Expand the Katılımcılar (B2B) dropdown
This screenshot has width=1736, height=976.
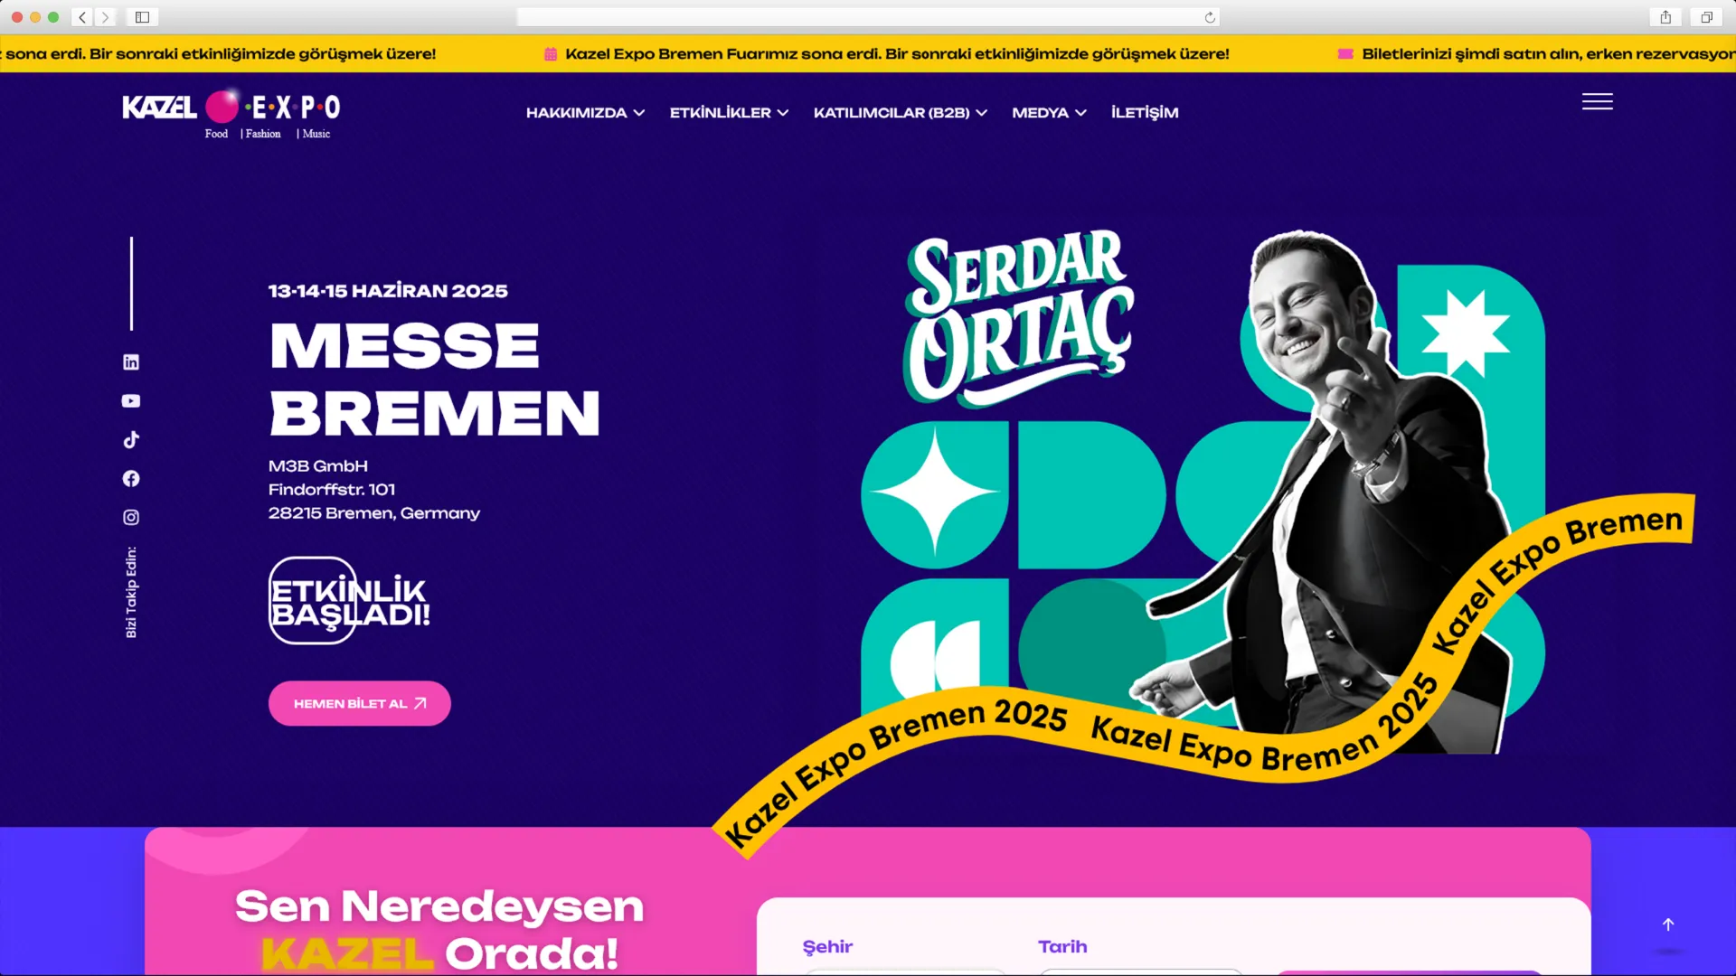point(900,113)
